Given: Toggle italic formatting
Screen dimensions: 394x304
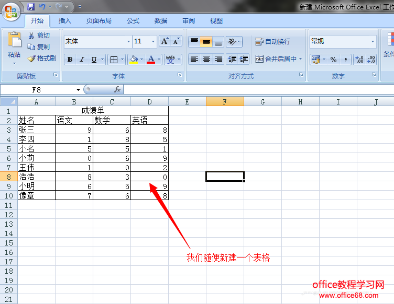Looking at the screenshot, I should 82,60.
